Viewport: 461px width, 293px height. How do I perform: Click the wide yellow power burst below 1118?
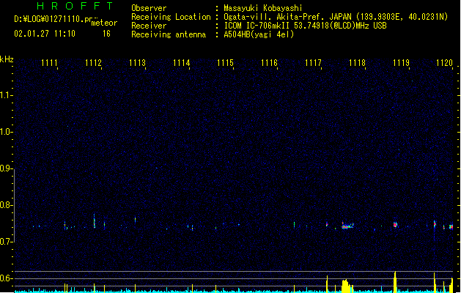pyautogui.click(x=347, y=286)
